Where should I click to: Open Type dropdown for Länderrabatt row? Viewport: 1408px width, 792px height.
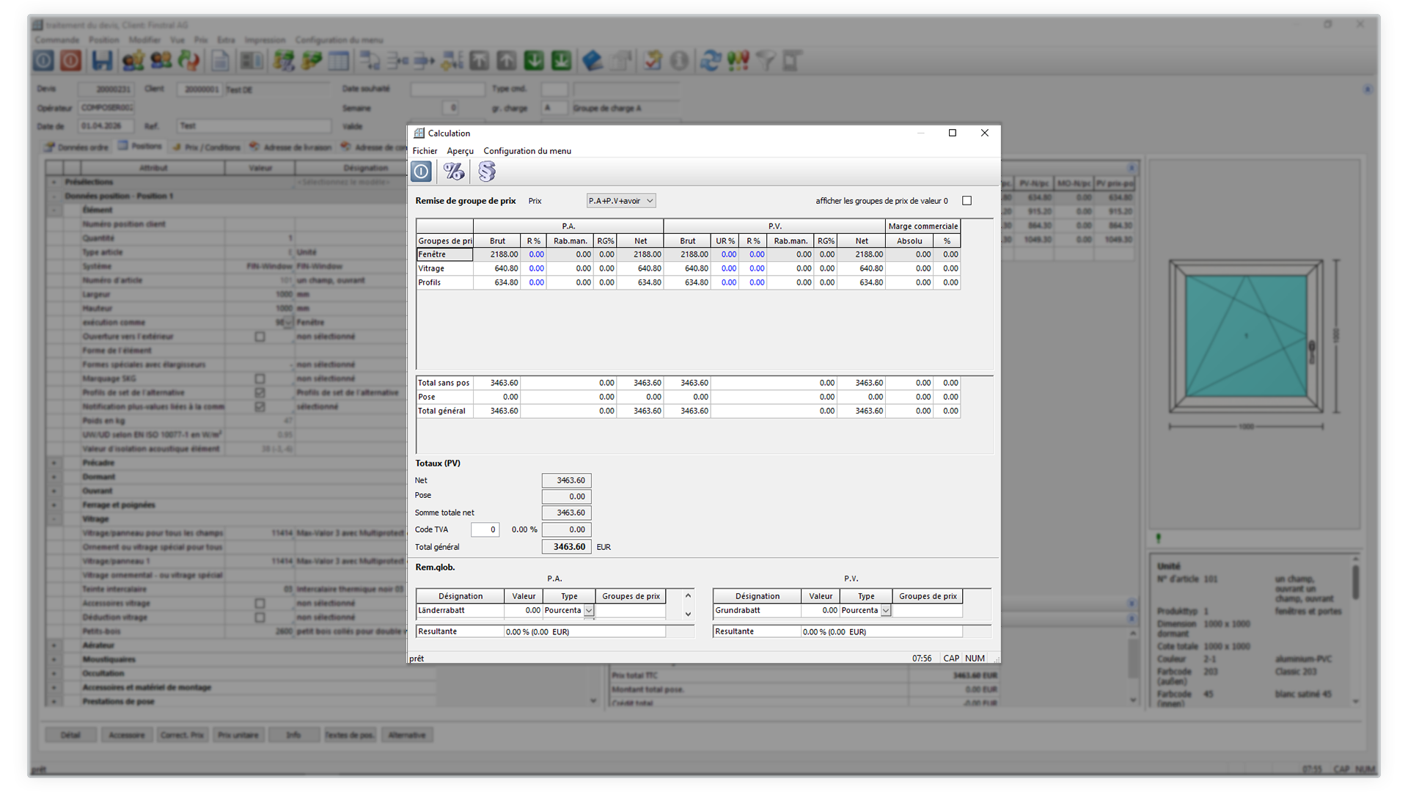589,611
